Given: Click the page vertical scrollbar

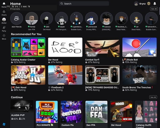Looking at the screenshot, I should click(x=159, y=11).
